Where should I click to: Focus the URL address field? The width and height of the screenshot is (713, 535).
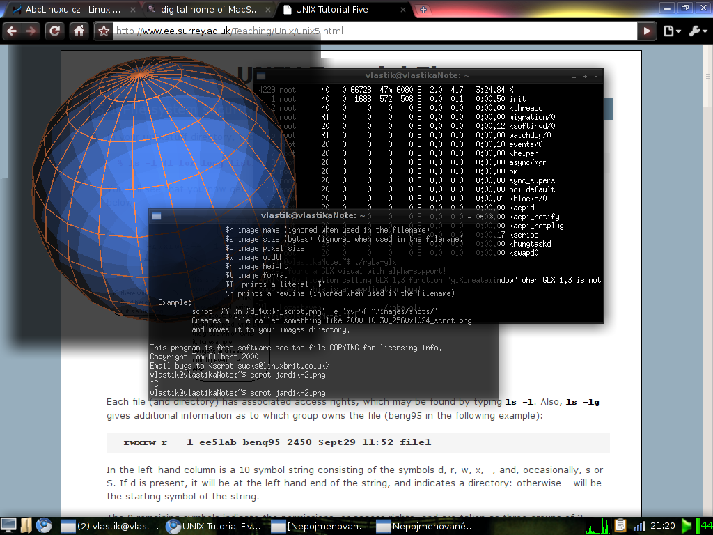click(375, 31)
